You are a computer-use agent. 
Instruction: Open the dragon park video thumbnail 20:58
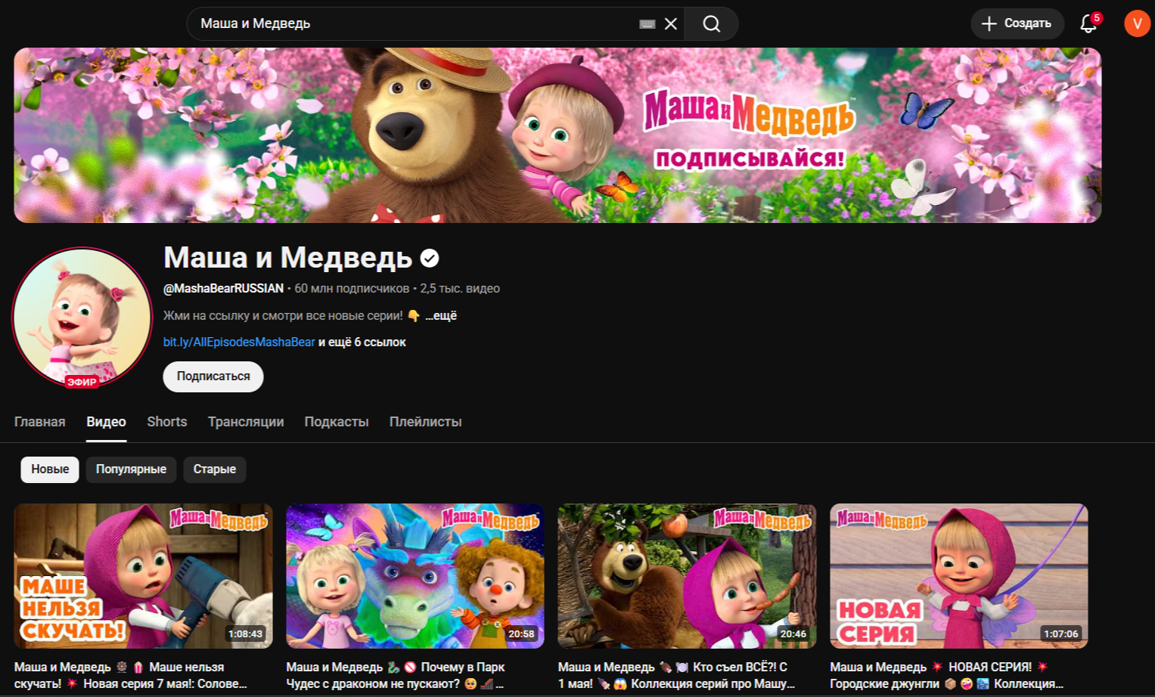(x=415, y=576)
